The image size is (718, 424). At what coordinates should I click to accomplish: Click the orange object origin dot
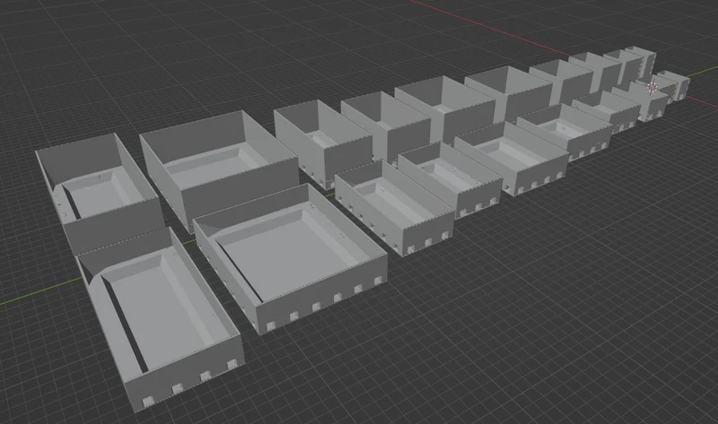671,84
